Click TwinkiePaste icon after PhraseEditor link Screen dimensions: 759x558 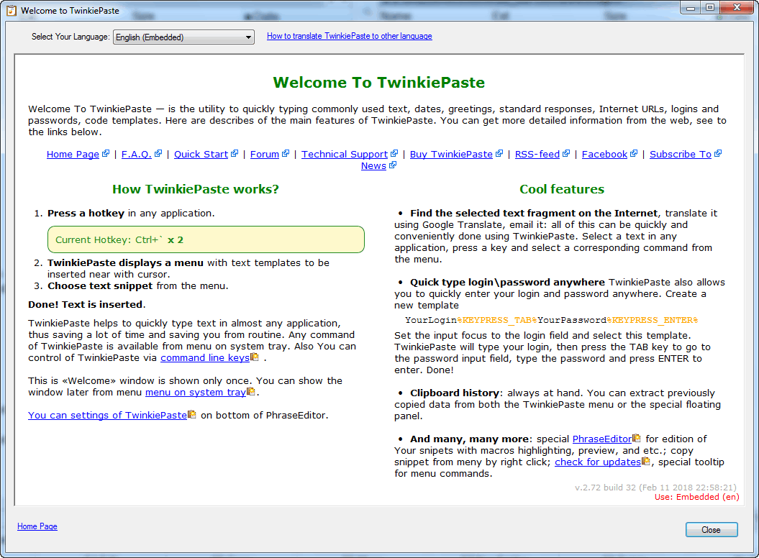(637, 438)
